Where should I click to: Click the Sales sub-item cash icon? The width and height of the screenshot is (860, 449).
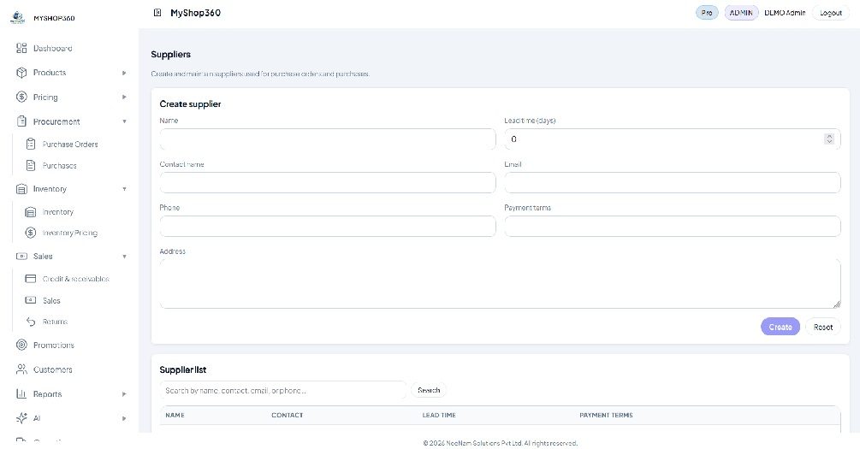31,300
